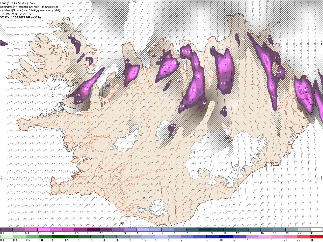
Task: Click the top-row legend swatch between 25 and 30
Action: [x=304, y=229]
